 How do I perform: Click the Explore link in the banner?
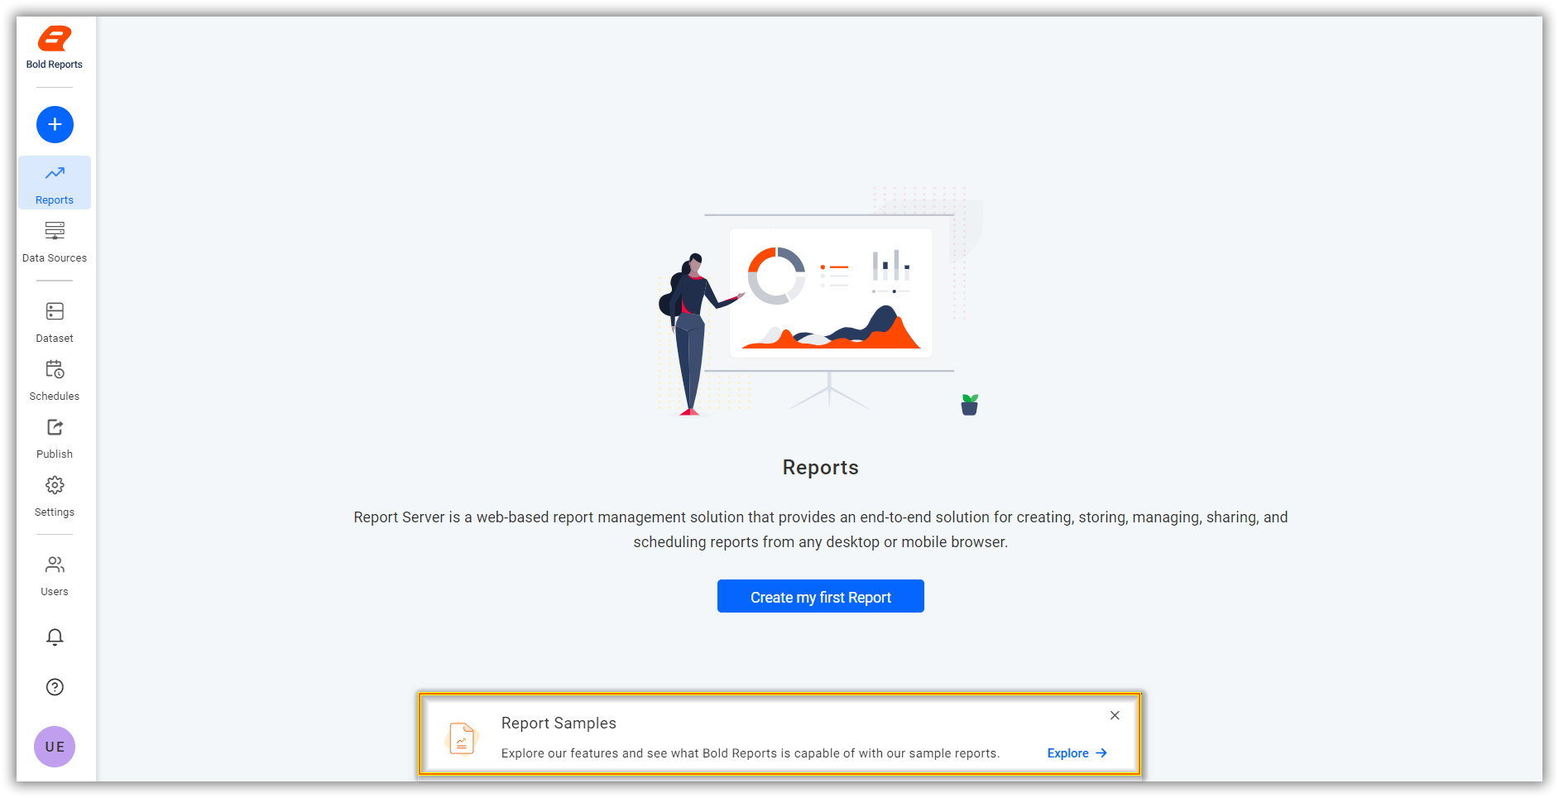click(1067, 753)
